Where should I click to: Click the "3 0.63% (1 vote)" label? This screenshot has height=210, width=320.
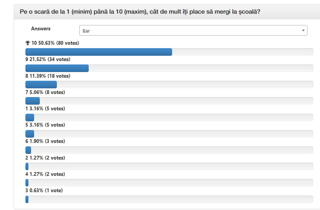(x=44, y=190)
